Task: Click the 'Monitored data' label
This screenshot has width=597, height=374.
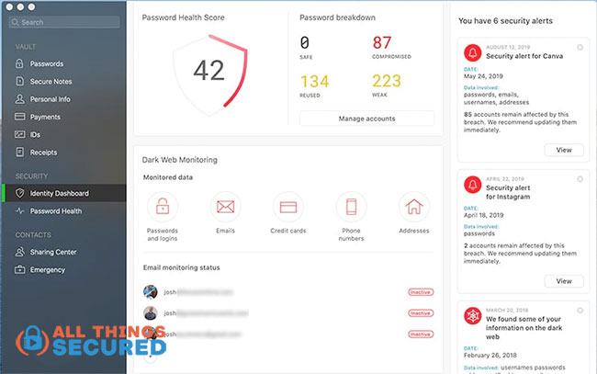Action: click(x=168, y=177)
